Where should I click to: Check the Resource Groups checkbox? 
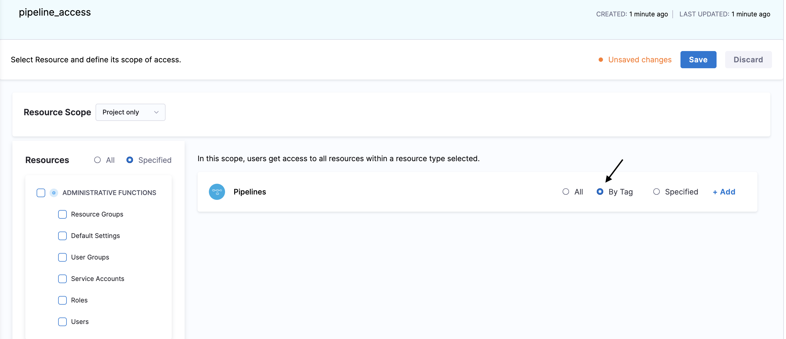pyautogui.click(x=62, y=214)
